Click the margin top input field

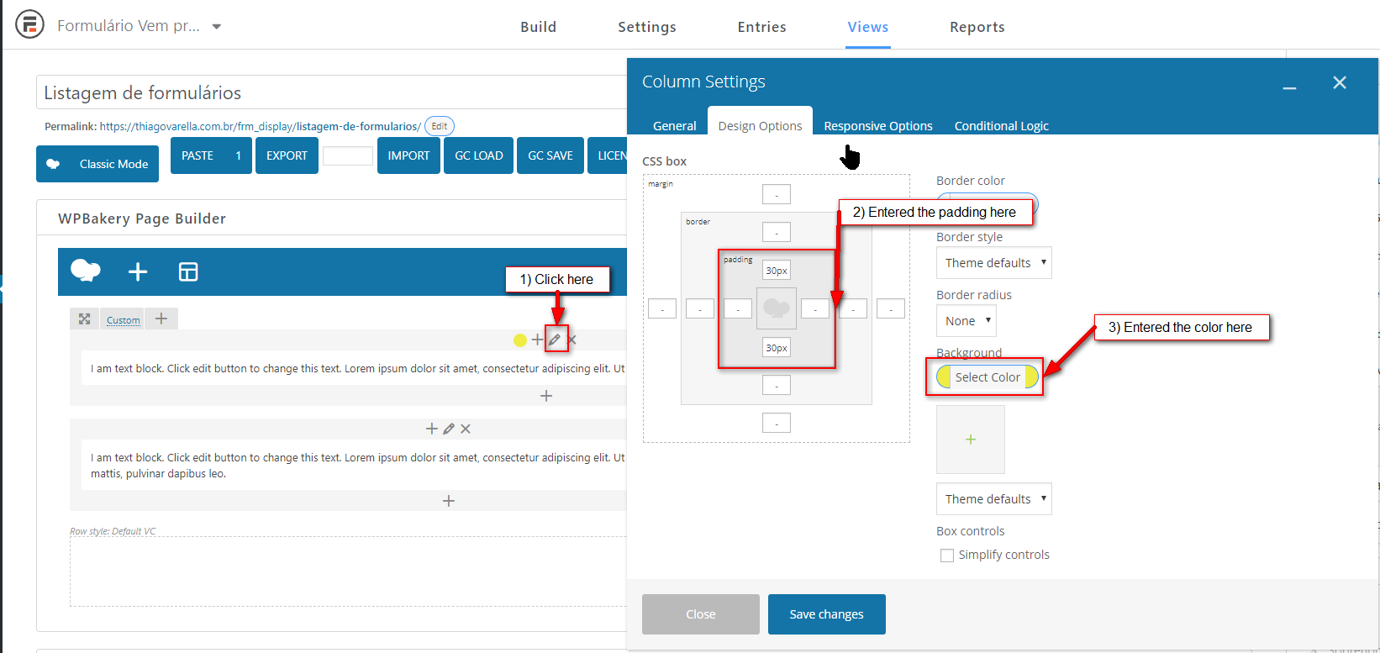pos(777,194)
